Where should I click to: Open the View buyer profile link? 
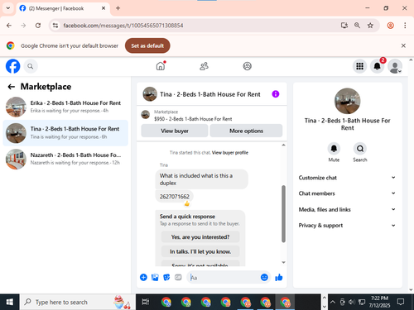[x=230, y=153]
